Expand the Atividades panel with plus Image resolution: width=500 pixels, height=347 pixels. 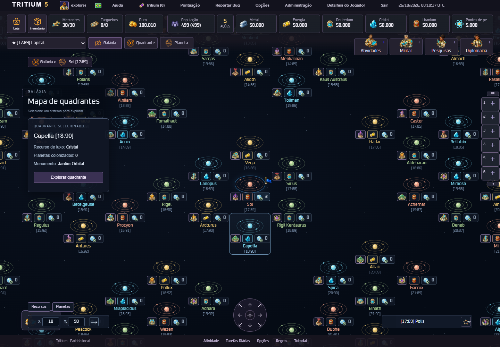[x=384, y=42]
